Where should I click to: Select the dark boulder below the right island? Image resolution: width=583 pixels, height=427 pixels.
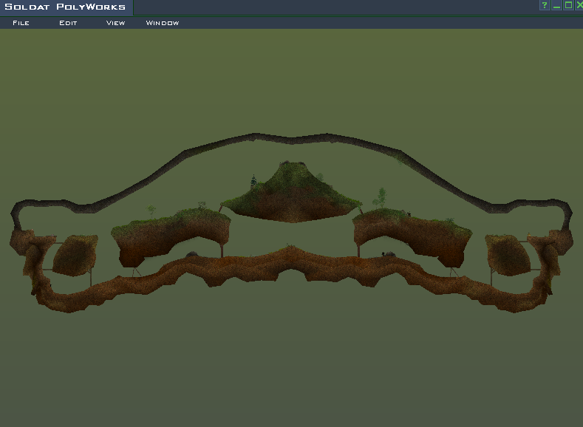click(389, 254)
